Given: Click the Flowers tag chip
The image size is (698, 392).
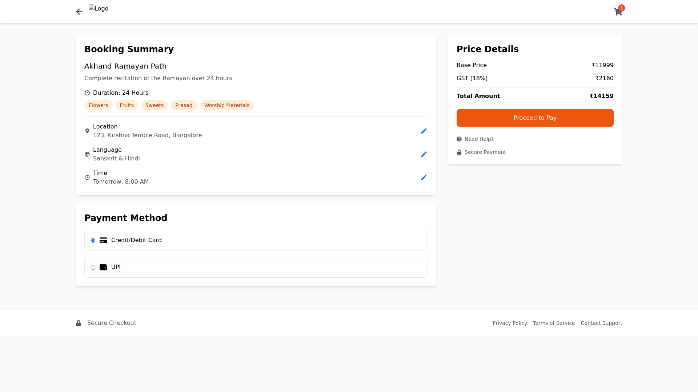Looking at the screenshot, I should pyautogui.click(x=98, y=105).
